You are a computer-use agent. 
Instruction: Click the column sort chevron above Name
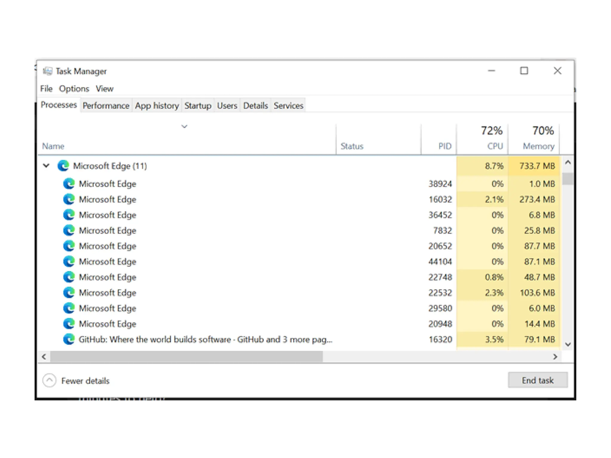point(184,126)
